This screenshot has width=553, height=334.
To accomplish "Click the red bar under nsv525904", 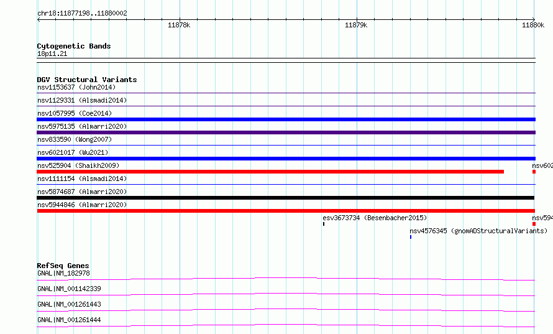I will tap(270, 172).
